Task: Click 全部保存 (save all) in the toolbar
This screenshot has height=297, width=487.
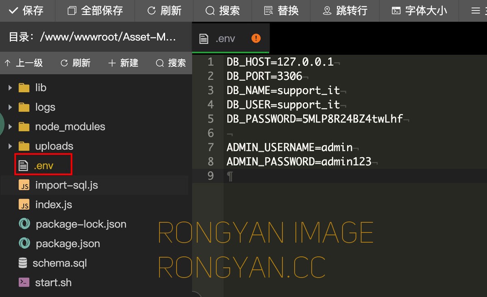Action: [x=95, y=11]
